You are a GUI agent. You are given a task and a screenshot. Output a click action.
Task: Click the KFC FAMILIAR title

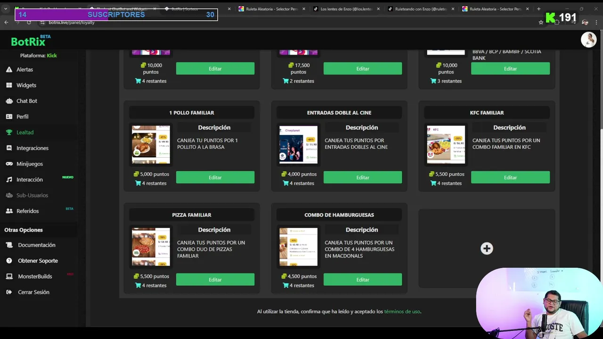(487, 113)
